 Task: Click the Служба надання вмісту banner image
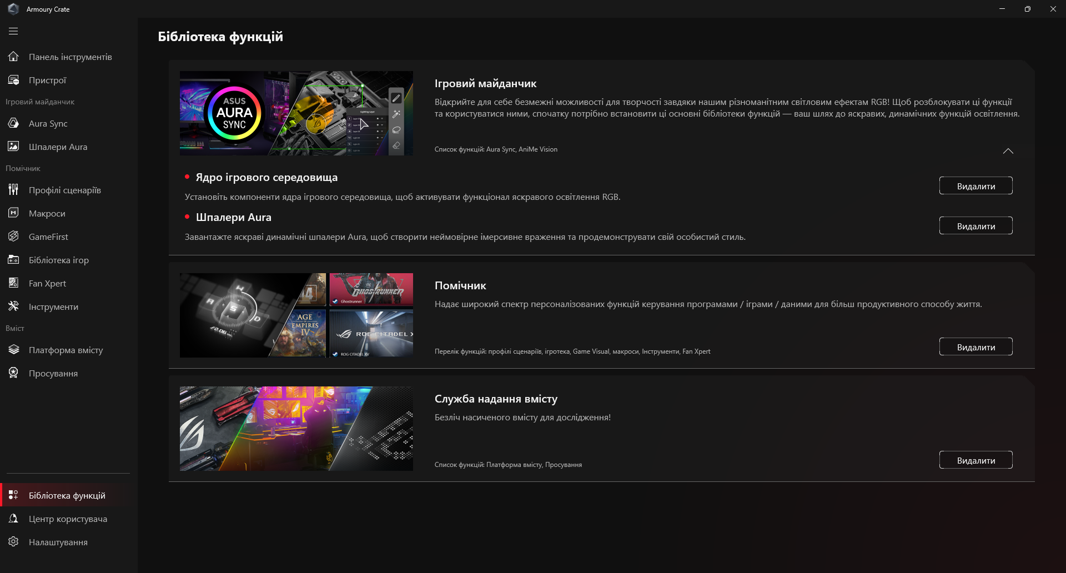click(x=296, y=429)
